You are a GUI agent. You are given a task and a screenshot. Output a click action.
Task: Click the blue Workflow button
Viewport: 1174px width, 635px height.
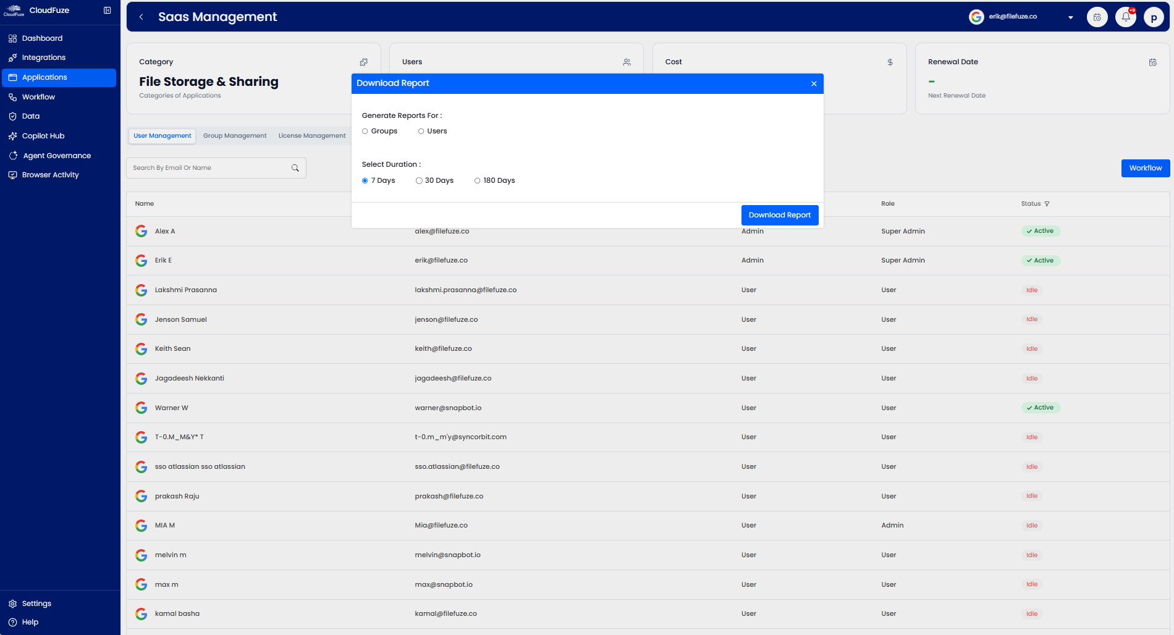click(x=1146, y=168)
